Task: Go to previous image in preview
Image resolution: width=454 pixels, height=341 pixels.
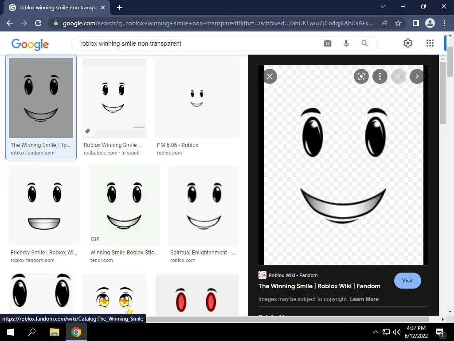Action: pyautogui.click(x=399, y=76)
